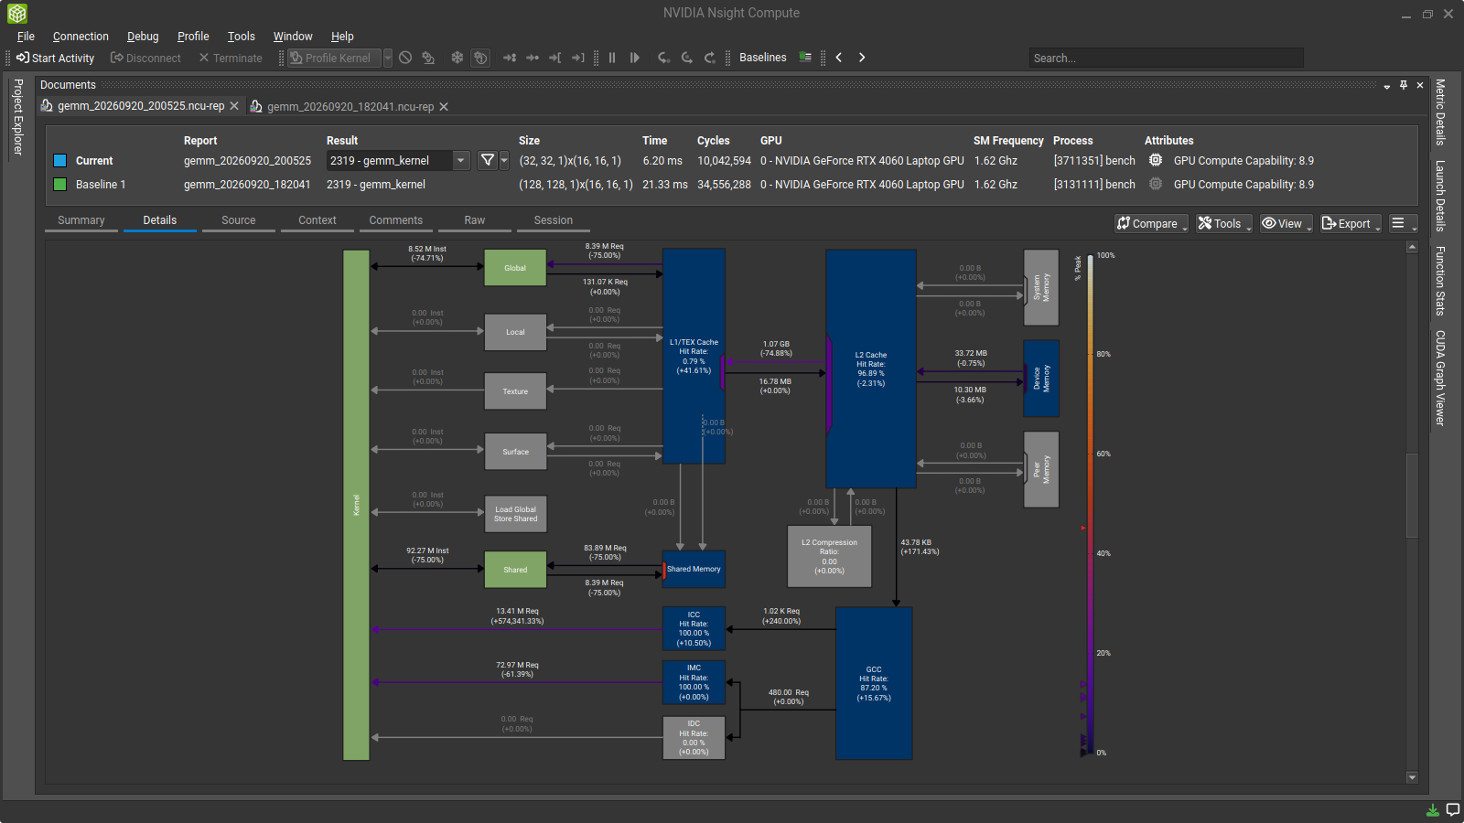Viewport: 1464px width, 823px height.
Task: Open the Tools menu
Action: [242, 37]
